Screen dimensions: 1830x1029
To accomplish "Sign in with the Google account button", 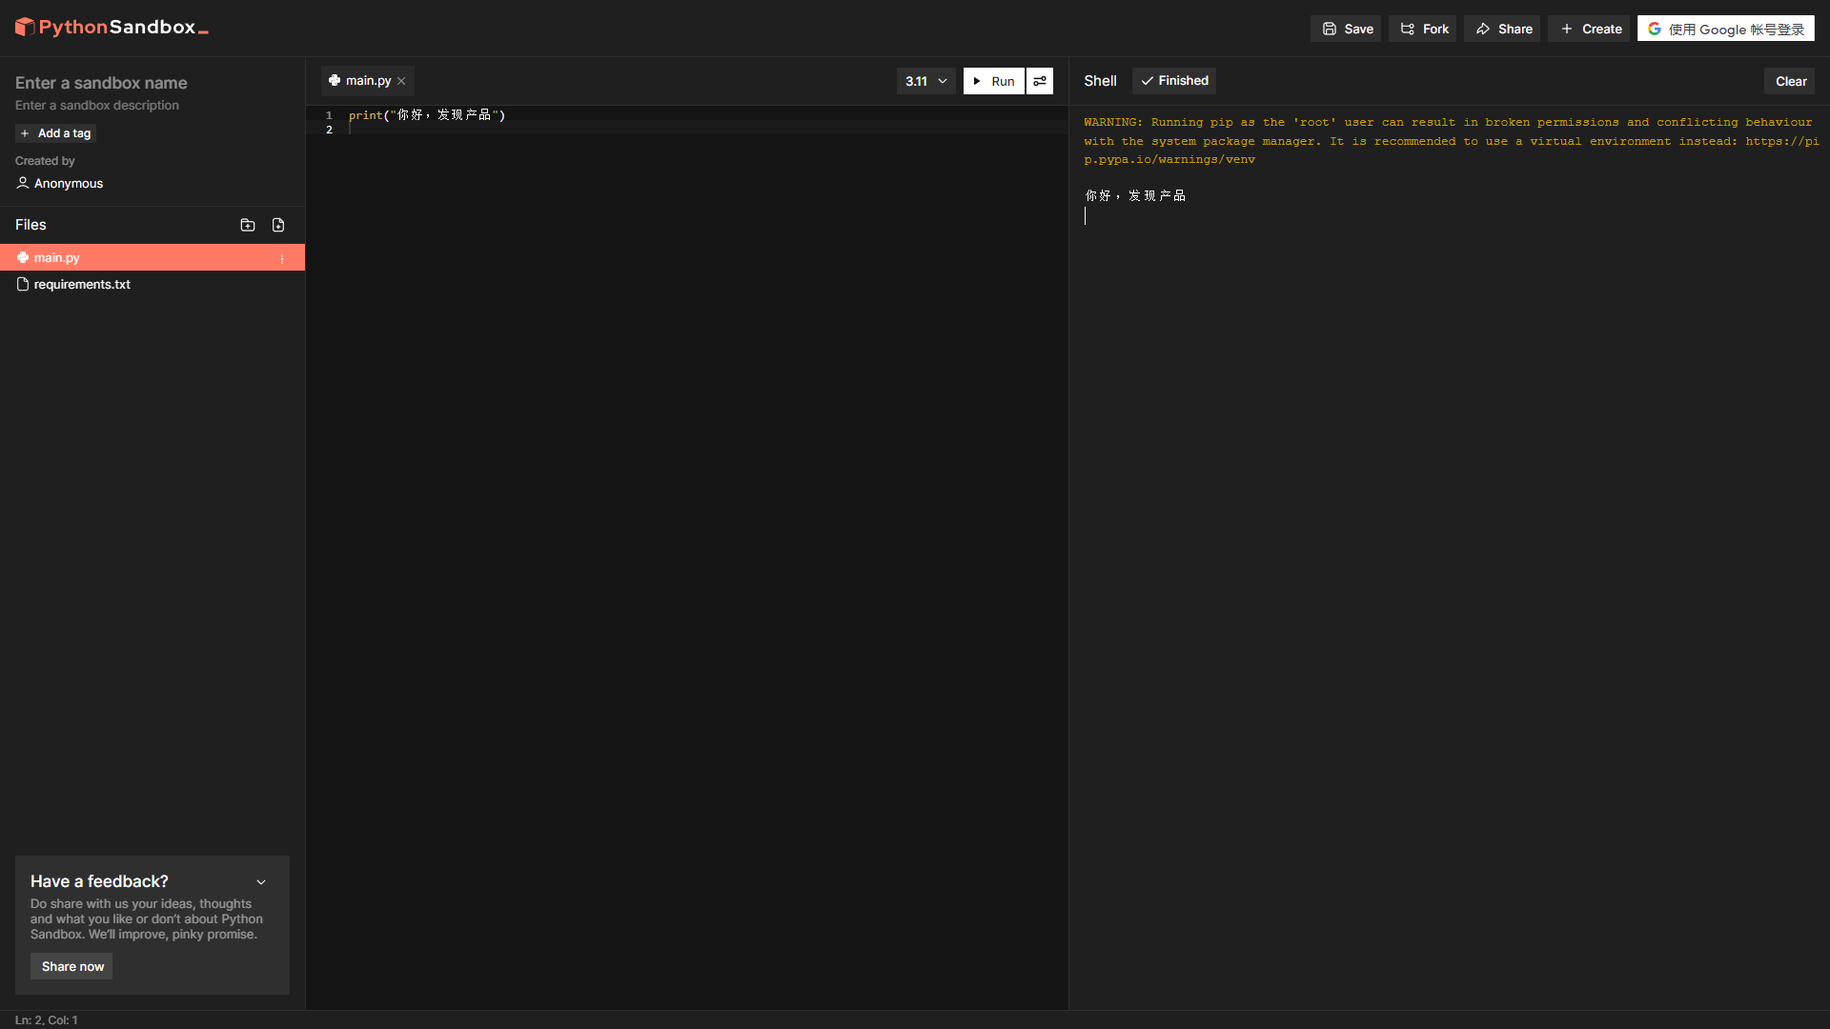I will tap(1725, 29).
